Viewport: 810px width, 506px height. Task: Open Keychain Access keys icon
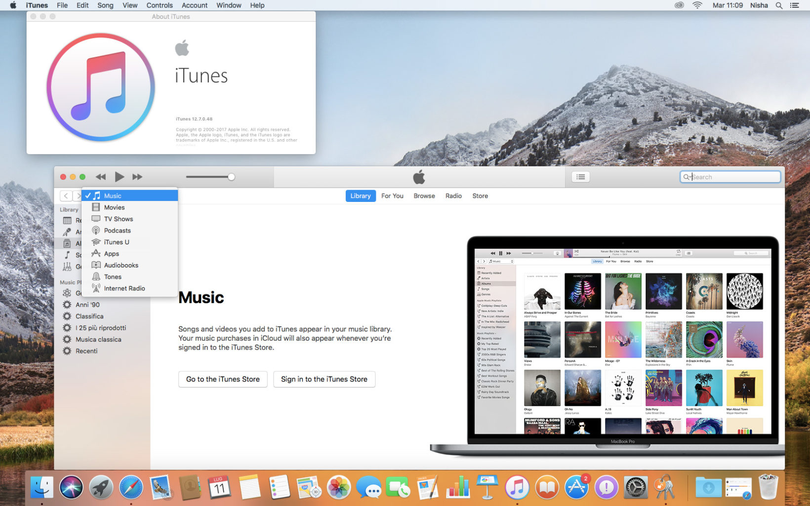coord(665,488)
